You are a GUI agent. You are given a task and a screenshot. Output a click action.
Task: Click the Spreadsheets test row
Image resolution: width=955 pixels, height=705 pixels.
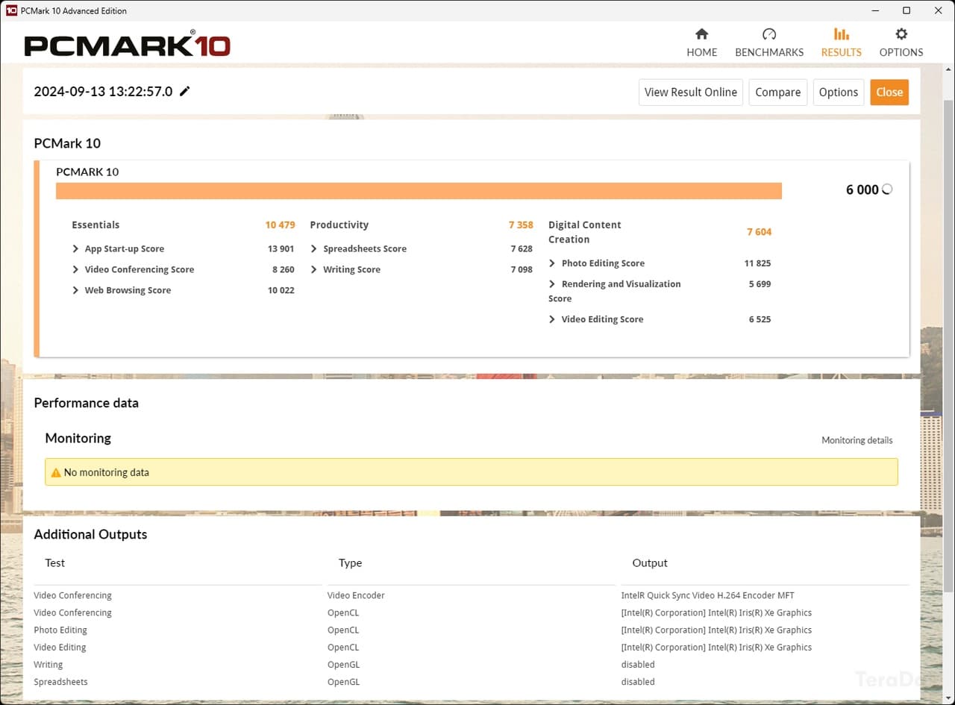click(x=60, y=682)
